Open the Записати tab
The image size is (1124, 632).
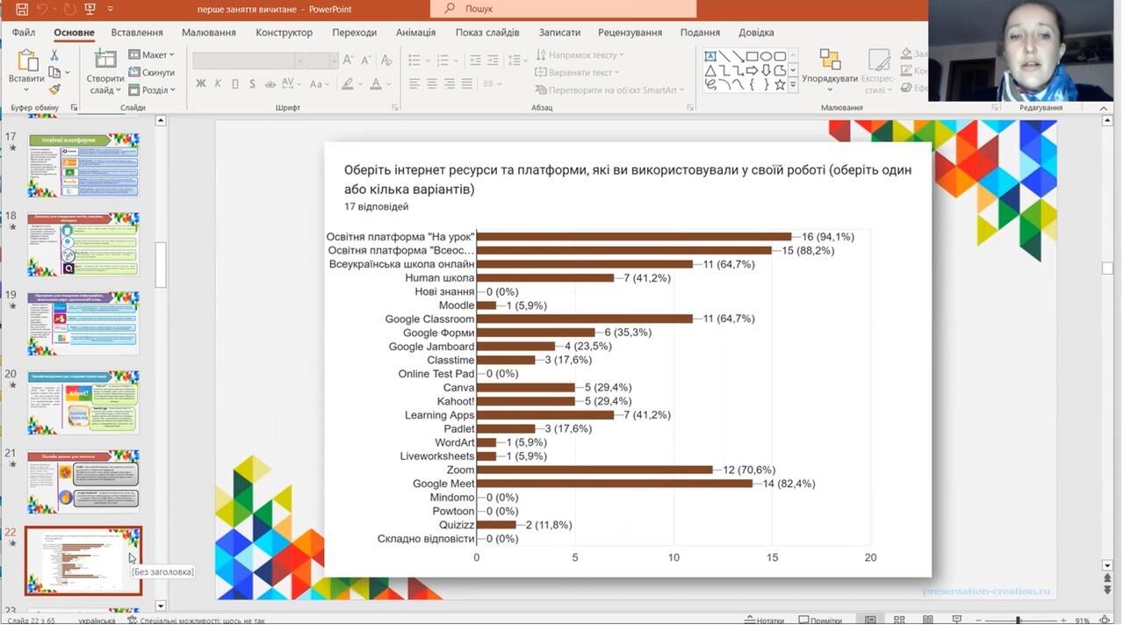[x=559, y=32]
